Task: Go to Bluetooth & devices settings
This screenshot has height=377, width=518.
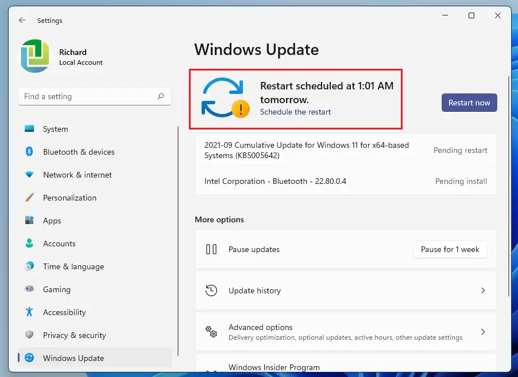Action: point(95,152)
